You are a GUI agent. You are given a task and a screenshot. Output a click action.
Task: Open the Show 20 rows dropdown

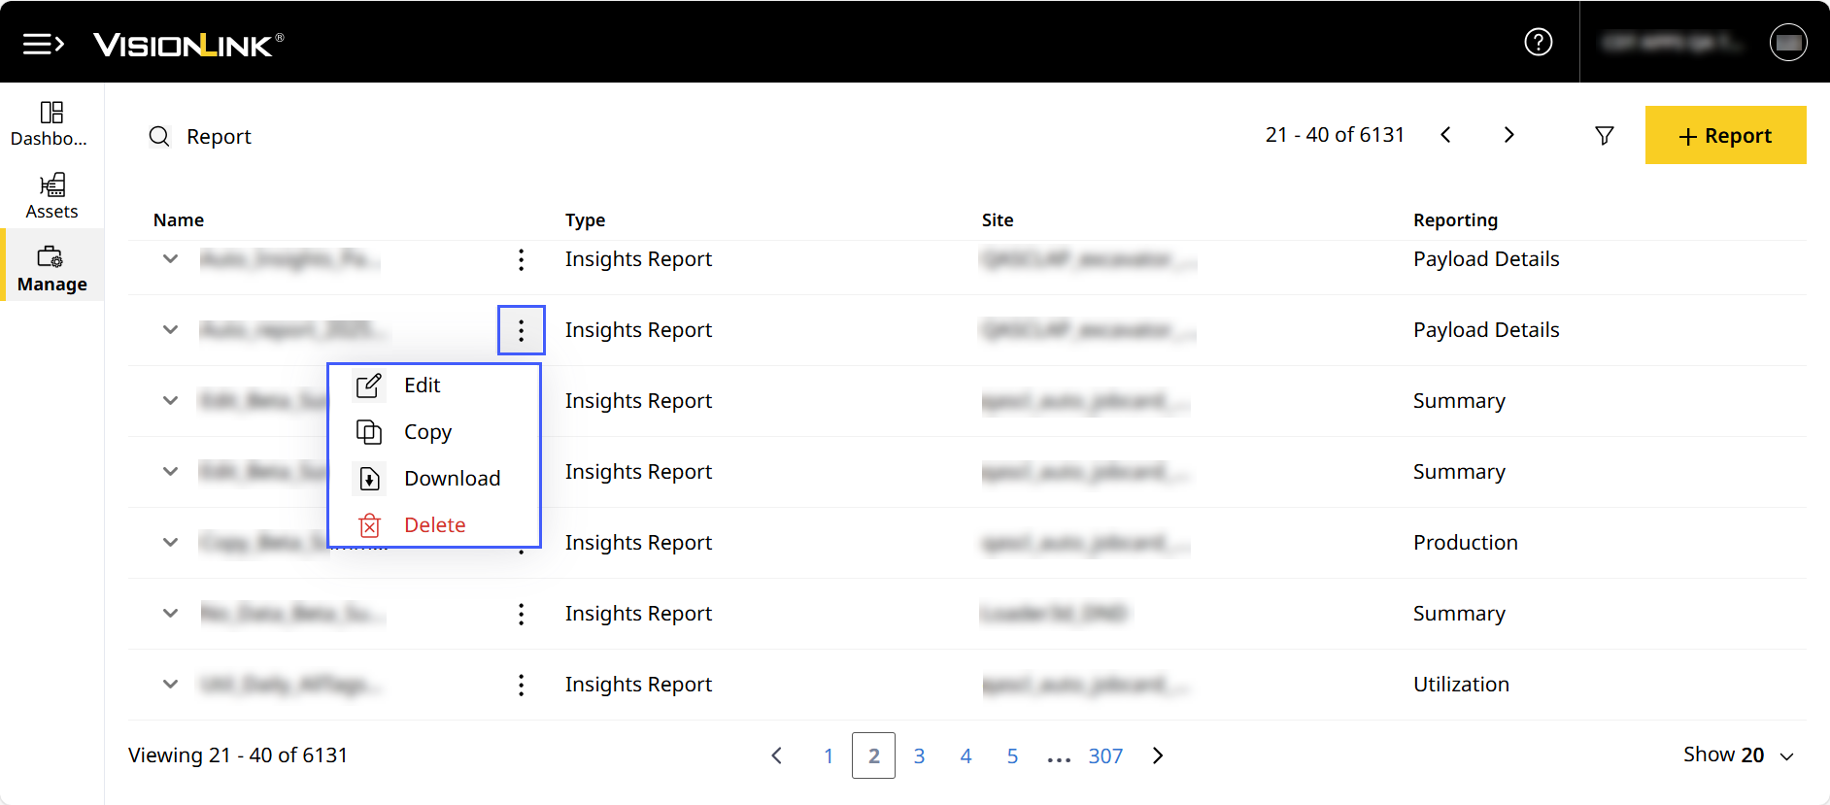click(x=1738, y=755)
